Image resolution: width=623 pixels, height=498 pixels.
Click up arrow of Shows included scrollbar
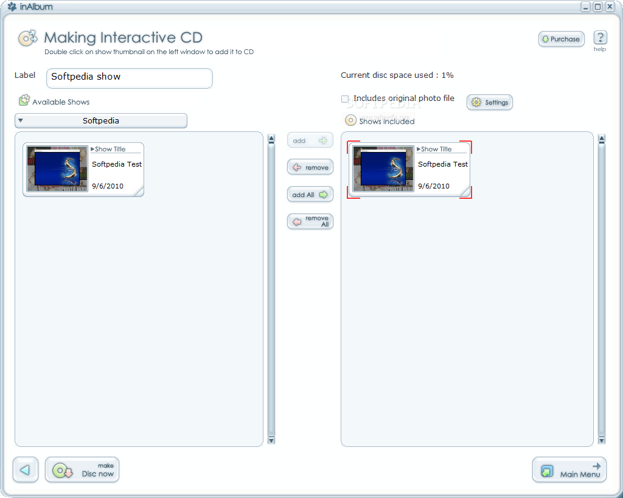[602, 139]
